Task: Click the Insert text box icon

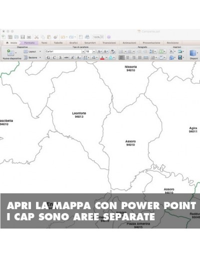Action: point(171,51)
